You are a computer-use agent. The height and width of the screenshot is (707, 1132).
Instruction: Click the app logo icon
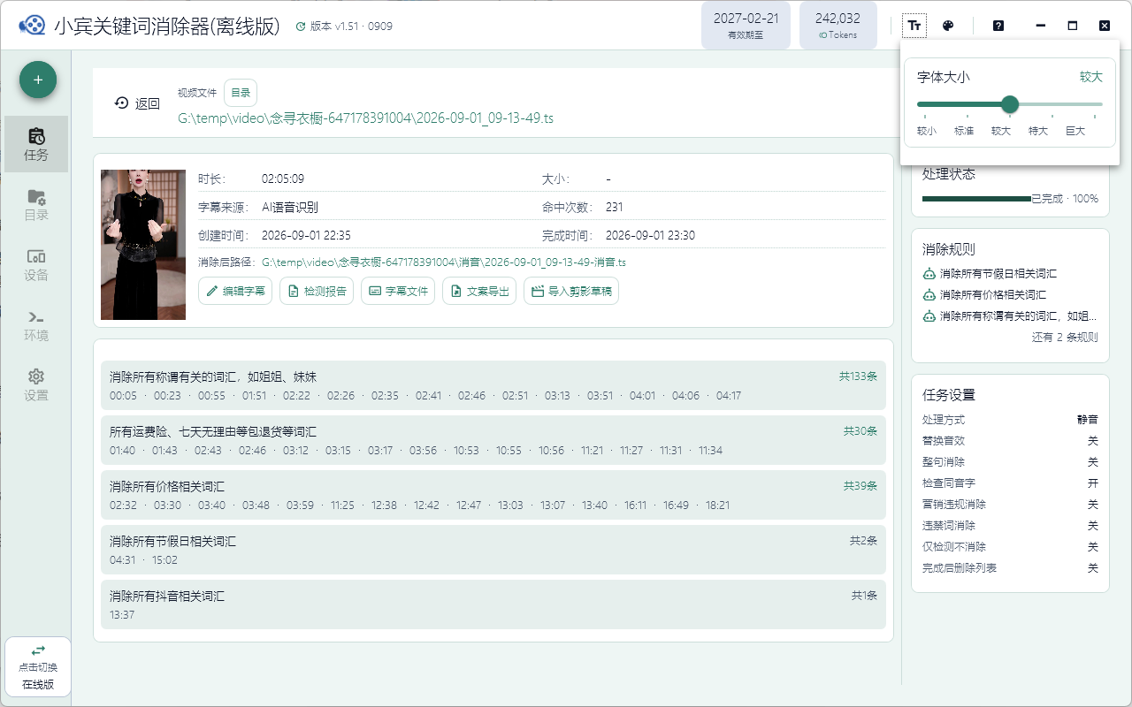tap(32, 26)
